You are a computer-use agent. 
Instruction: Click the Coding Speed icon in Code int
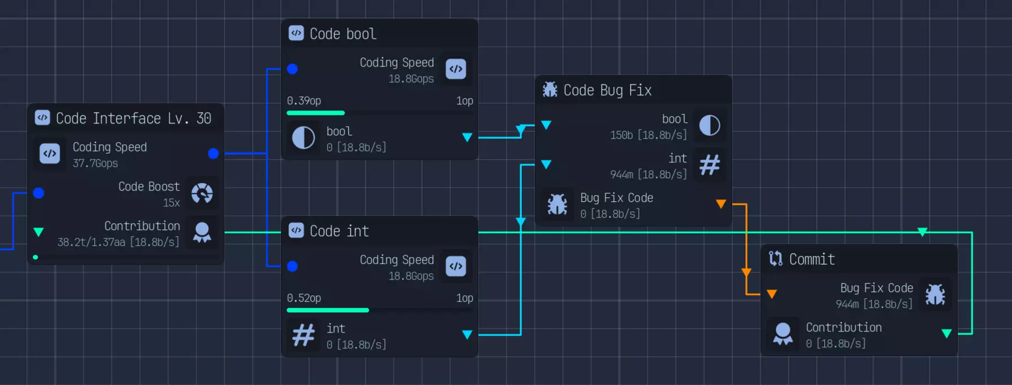(456, 266)
